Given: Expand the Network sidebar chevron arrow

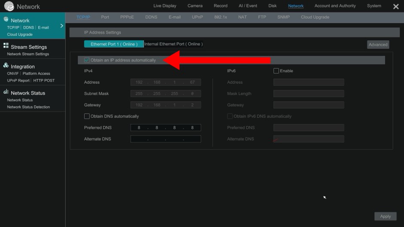Looking at the screenshot, I should (x=61, y=26).
